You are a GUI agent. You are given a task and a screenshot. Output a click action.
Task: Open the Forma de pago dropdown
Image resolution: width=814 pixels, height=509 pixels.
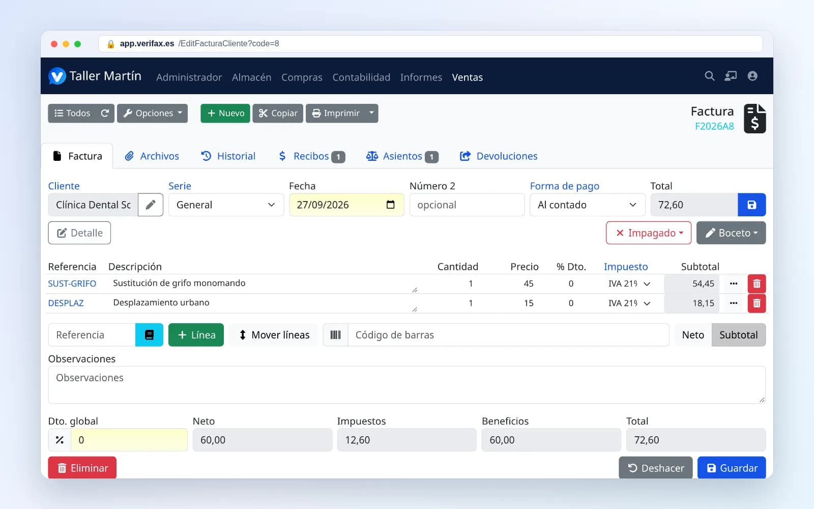click(587, 205)
